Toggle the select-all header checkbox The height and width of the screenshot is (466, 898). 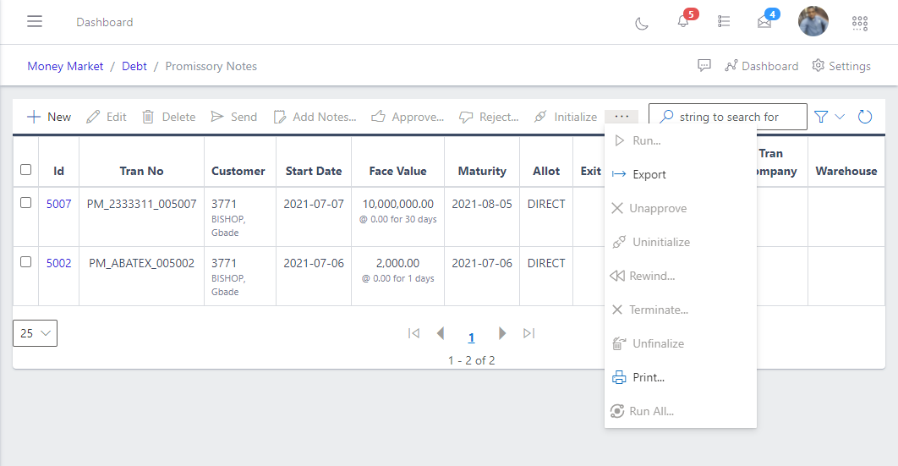click(25, 169)
